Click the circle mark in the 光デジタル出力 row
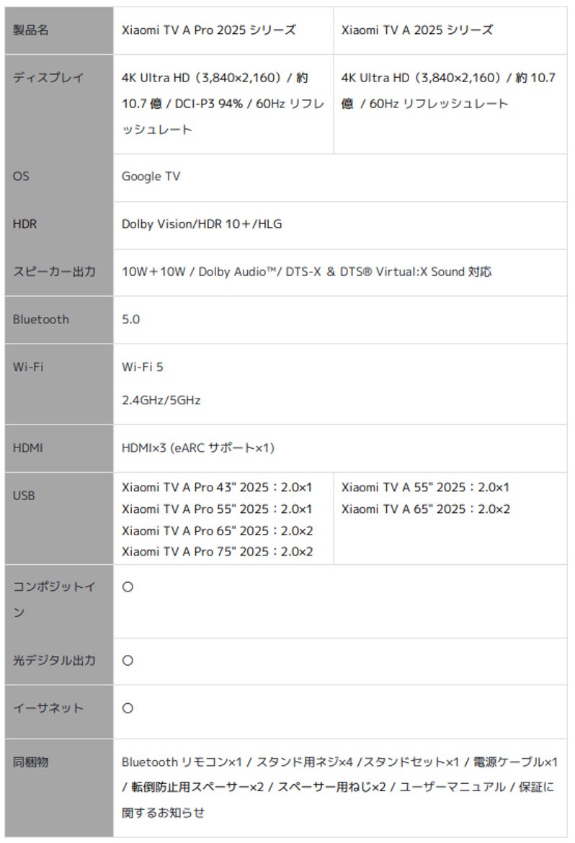The height and width of the screenshot is (843, 575). (128, 661)
